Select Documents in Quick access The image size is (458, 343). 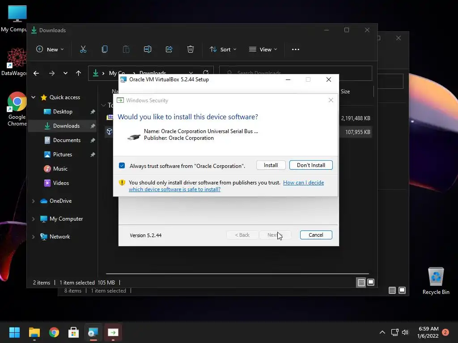pyautogui.click(x=63, y=140)
